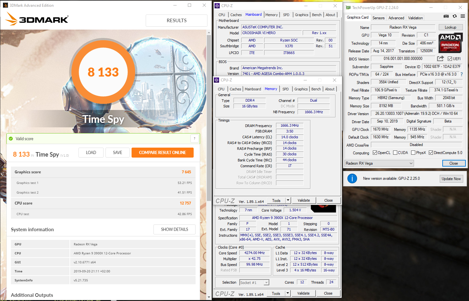Click SHOW DETAILS button
The image size is (469, 301).
coord(174,229)
